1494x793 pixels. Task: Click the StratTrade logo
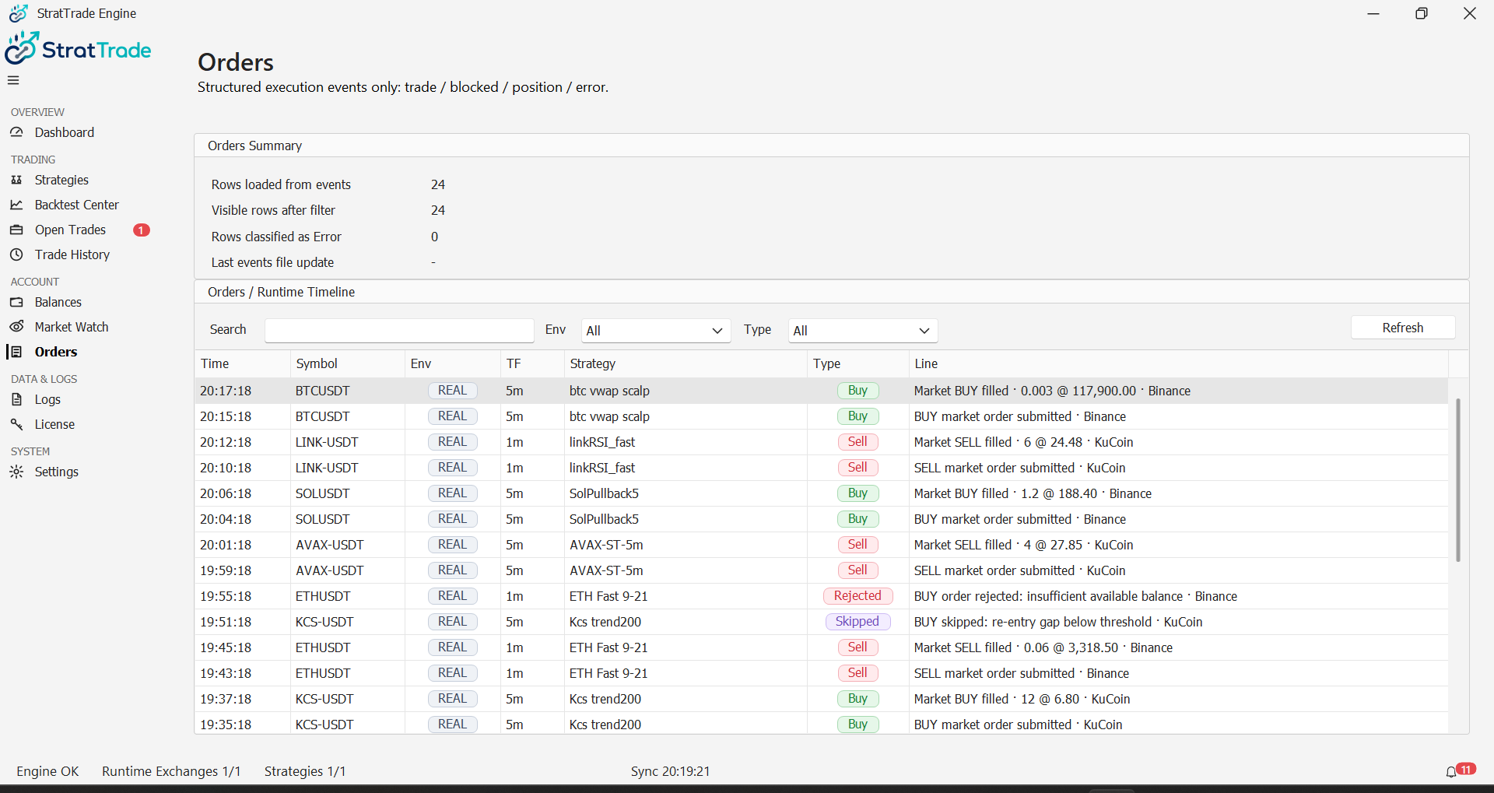click(x=78, y=48)
